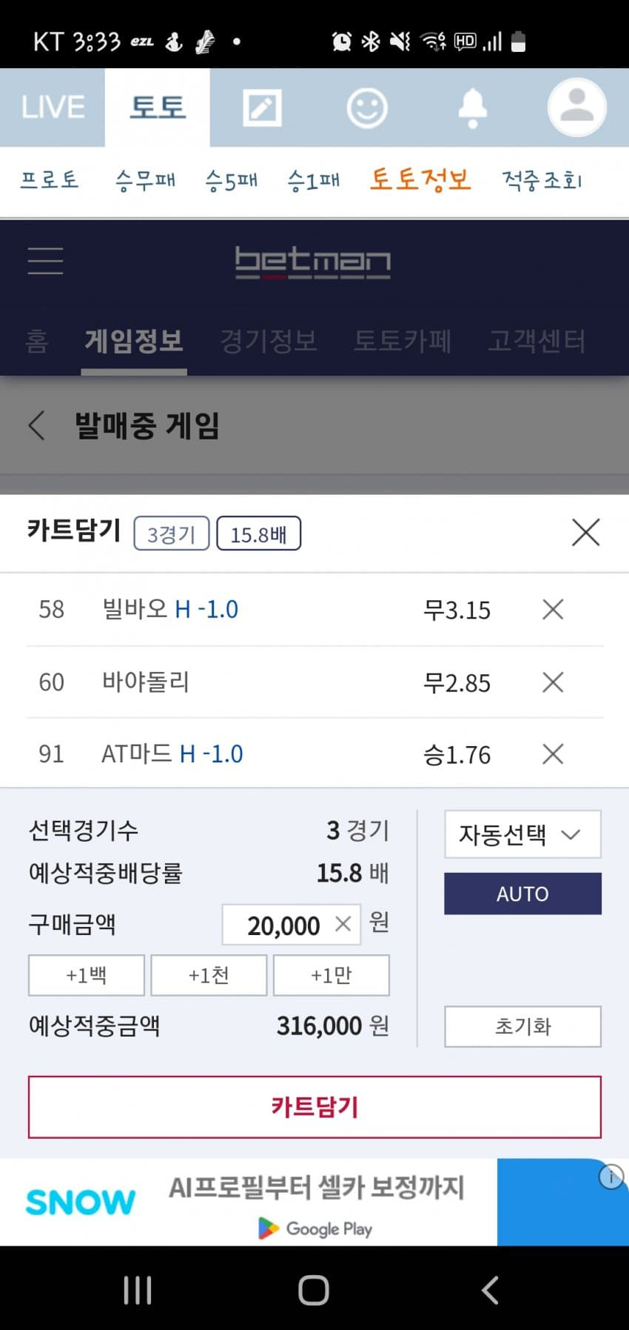The width and height of the screenshot is (629, 1330).
Task: Go back using arrow beside 발매중 게임
Action: point(37,425)
